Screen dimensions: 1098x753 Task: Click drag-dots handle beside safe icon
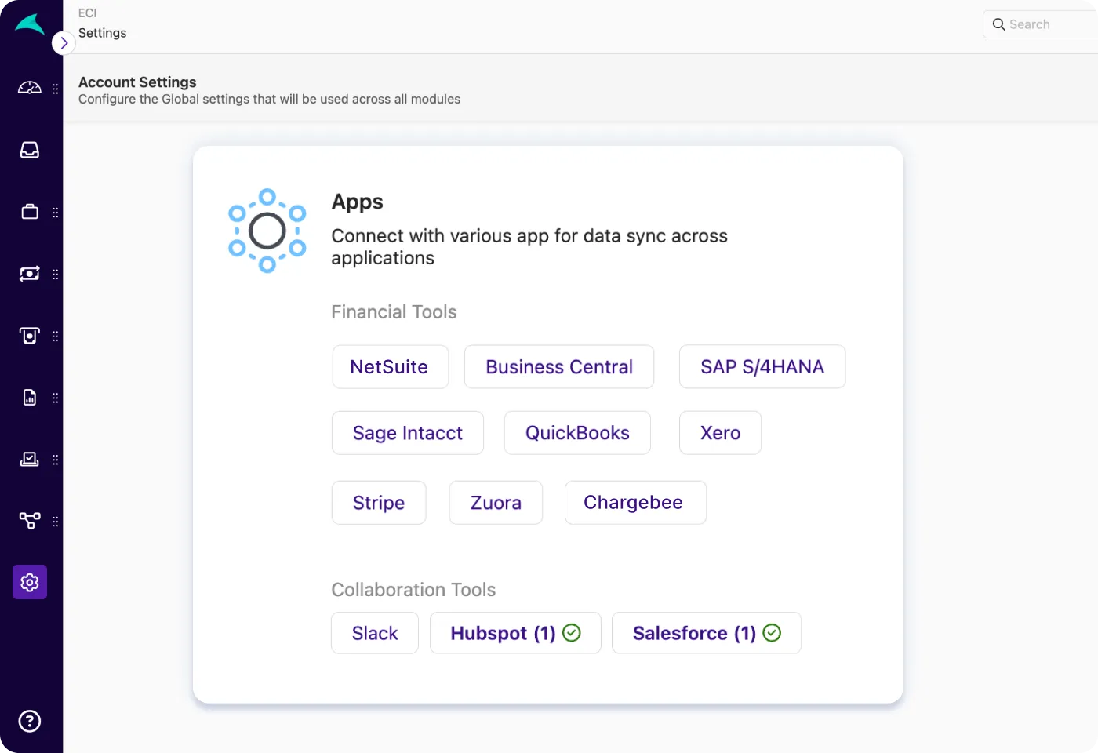coord(56,336)
